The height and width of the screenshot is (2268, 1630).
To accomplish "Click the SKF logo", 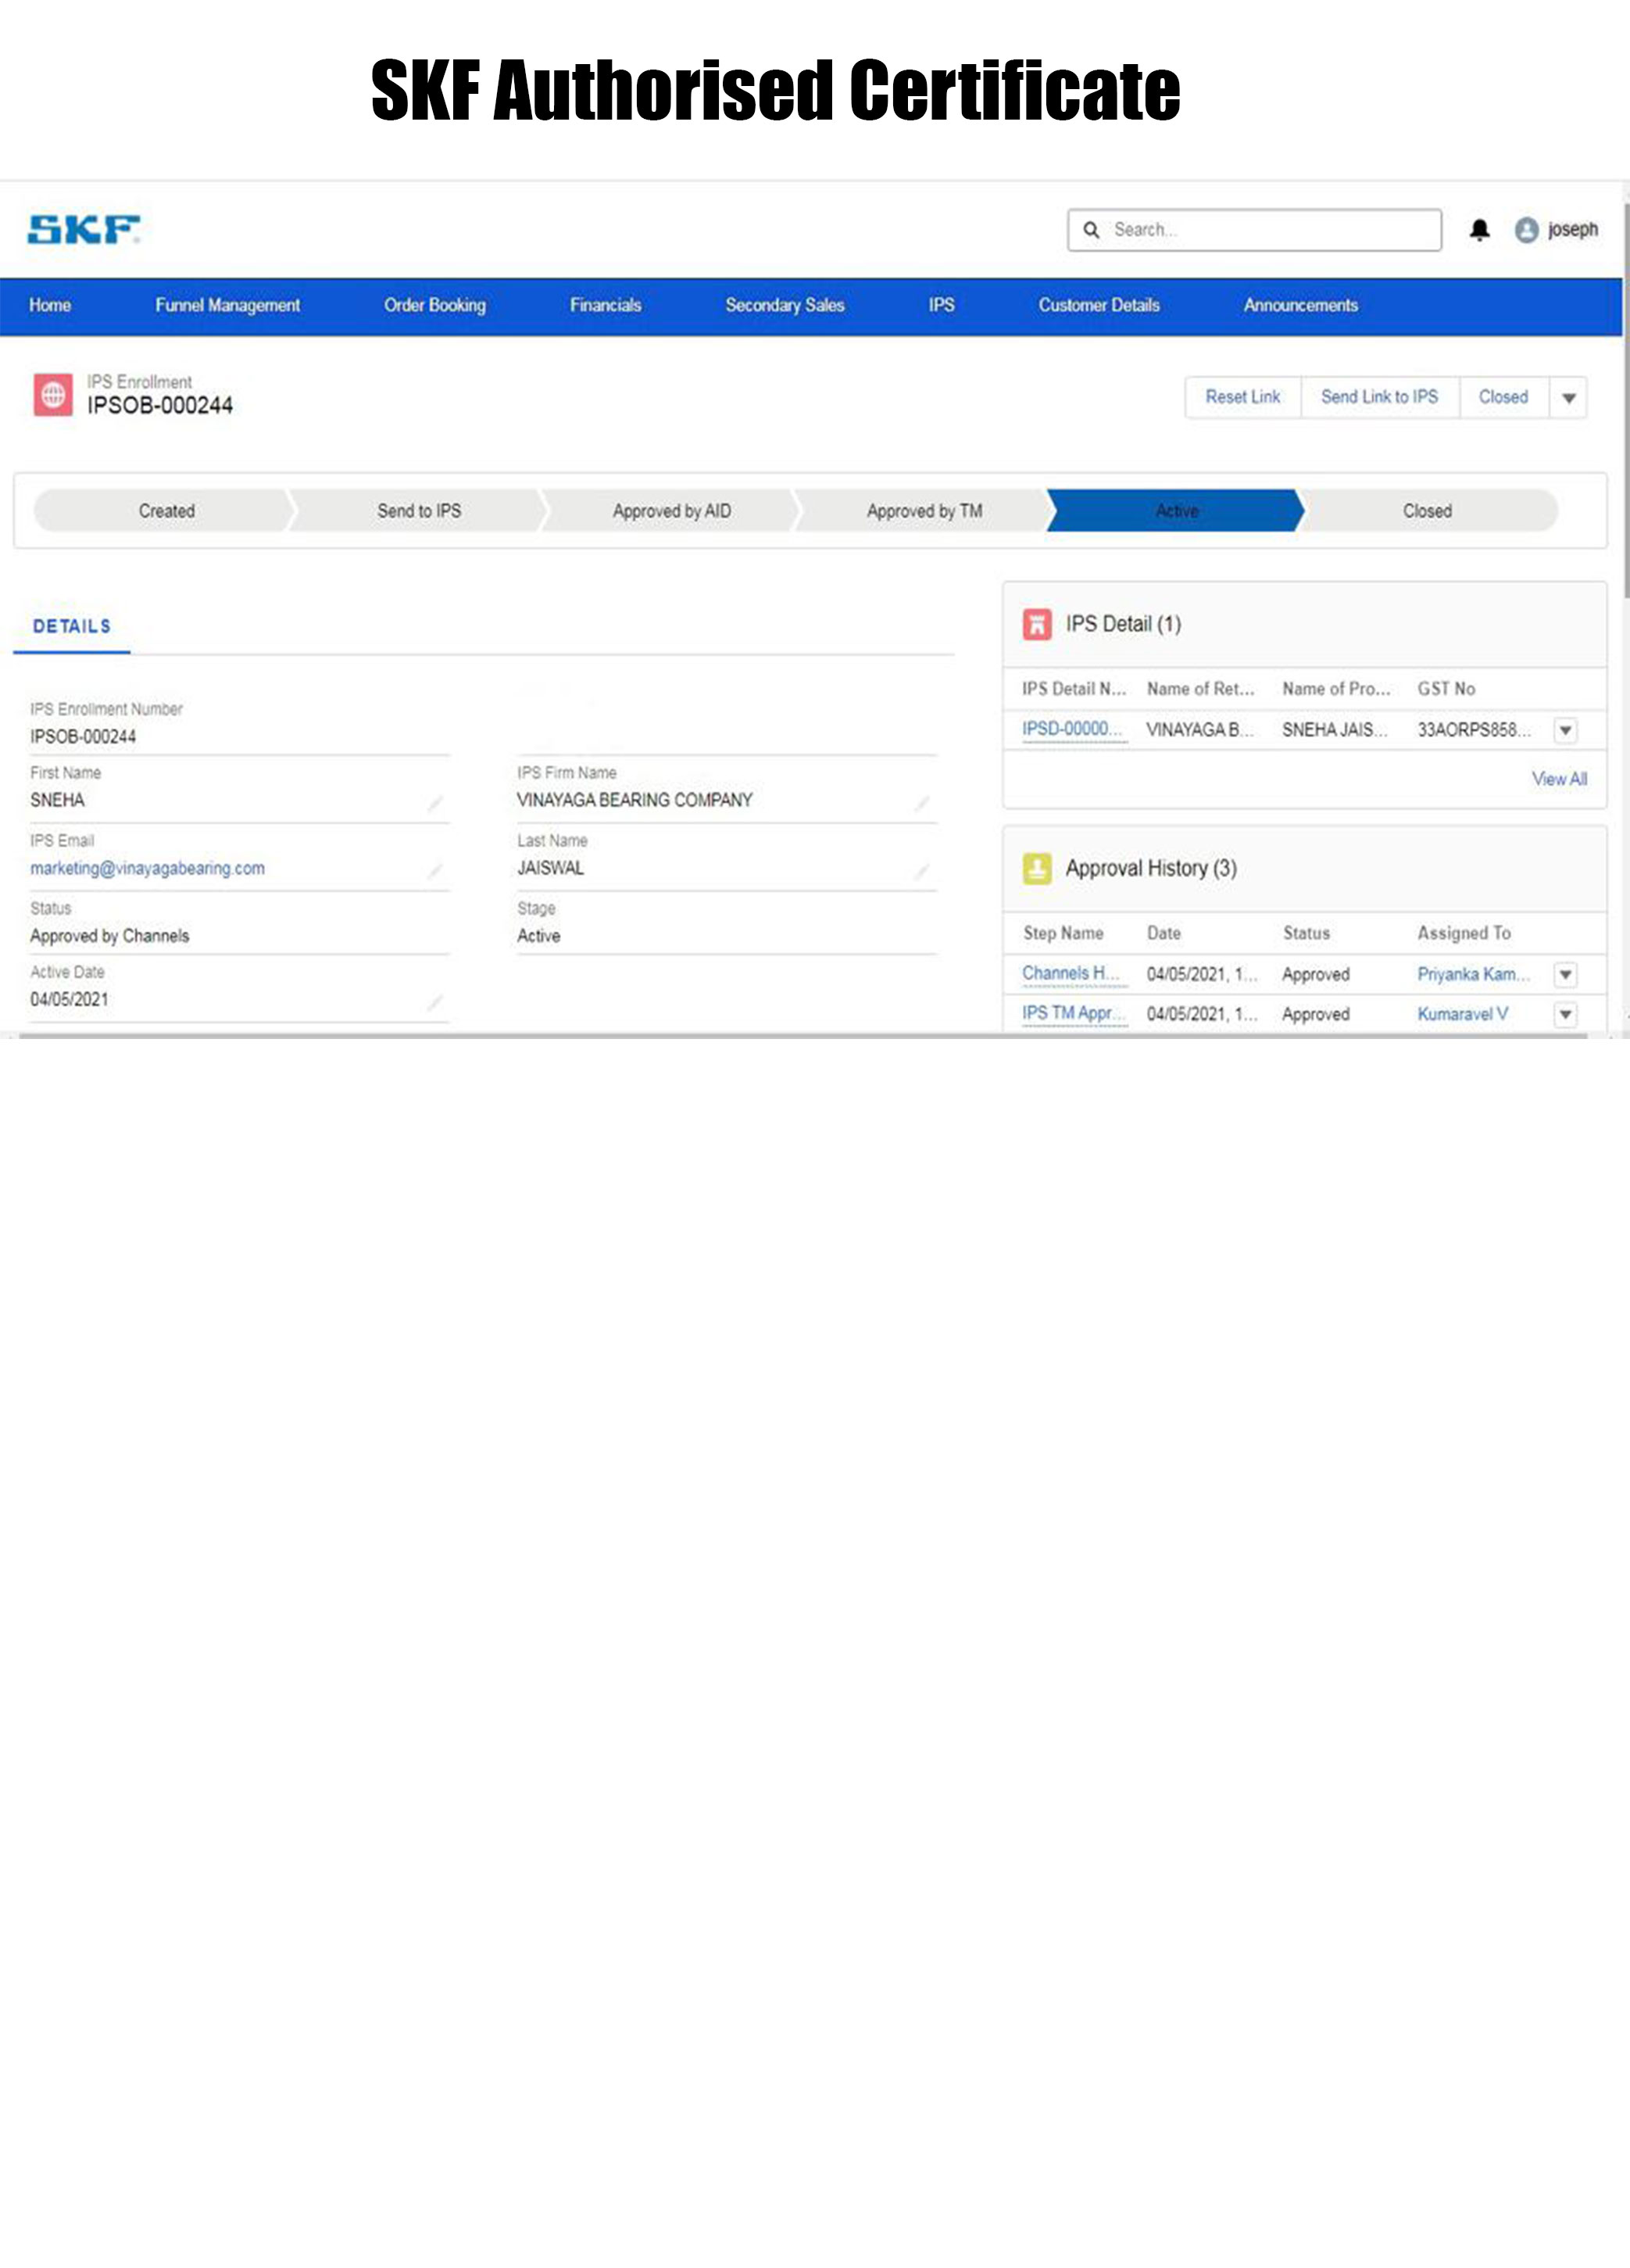I will tap(84, 230).
